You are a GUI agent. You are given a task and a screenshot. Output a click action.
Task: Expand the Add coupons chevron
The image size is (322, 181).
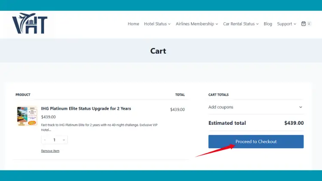coord(301,107)
